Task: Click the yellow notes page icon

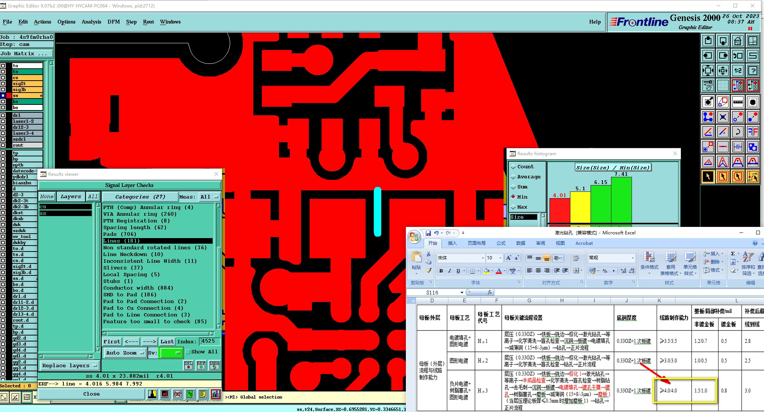Action: pyautogui.click(x=203, y=394)
